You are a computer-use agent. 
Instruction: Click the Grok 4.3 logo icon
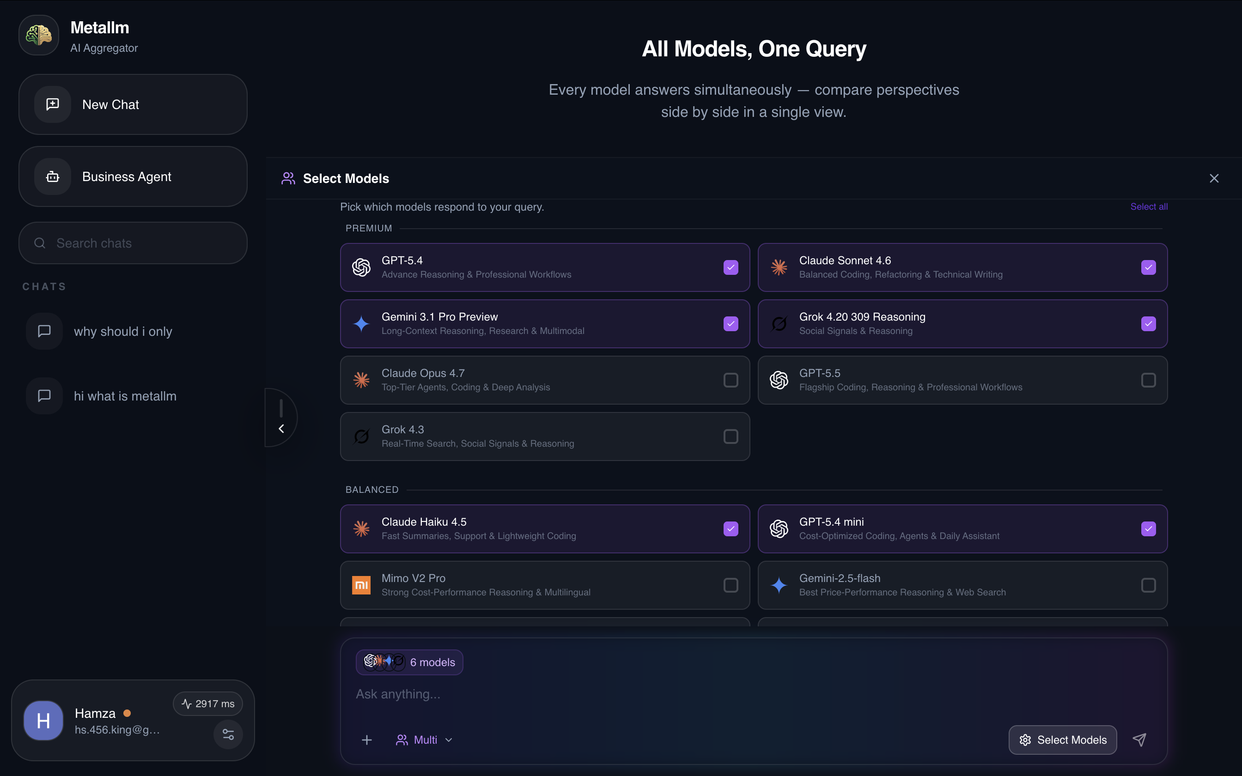coord(361,437)
